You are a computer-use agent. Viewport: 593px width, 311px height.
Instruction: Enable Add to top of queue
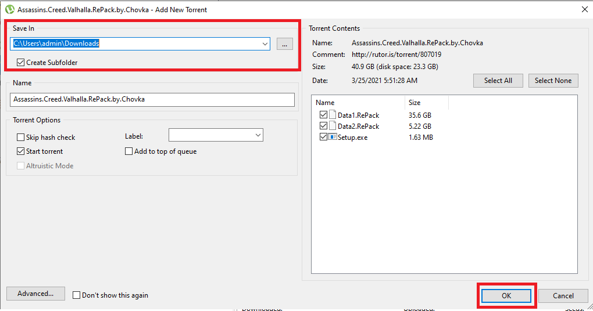[x=128, y=151]
